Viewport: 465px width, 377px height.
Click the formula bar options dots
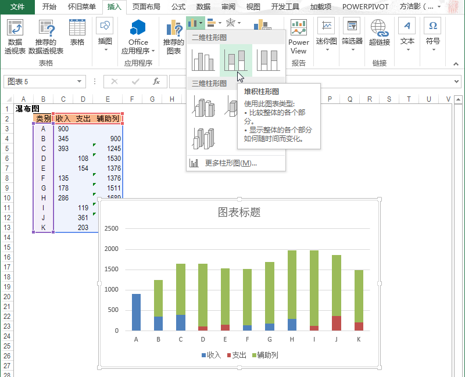click(95, 81)
